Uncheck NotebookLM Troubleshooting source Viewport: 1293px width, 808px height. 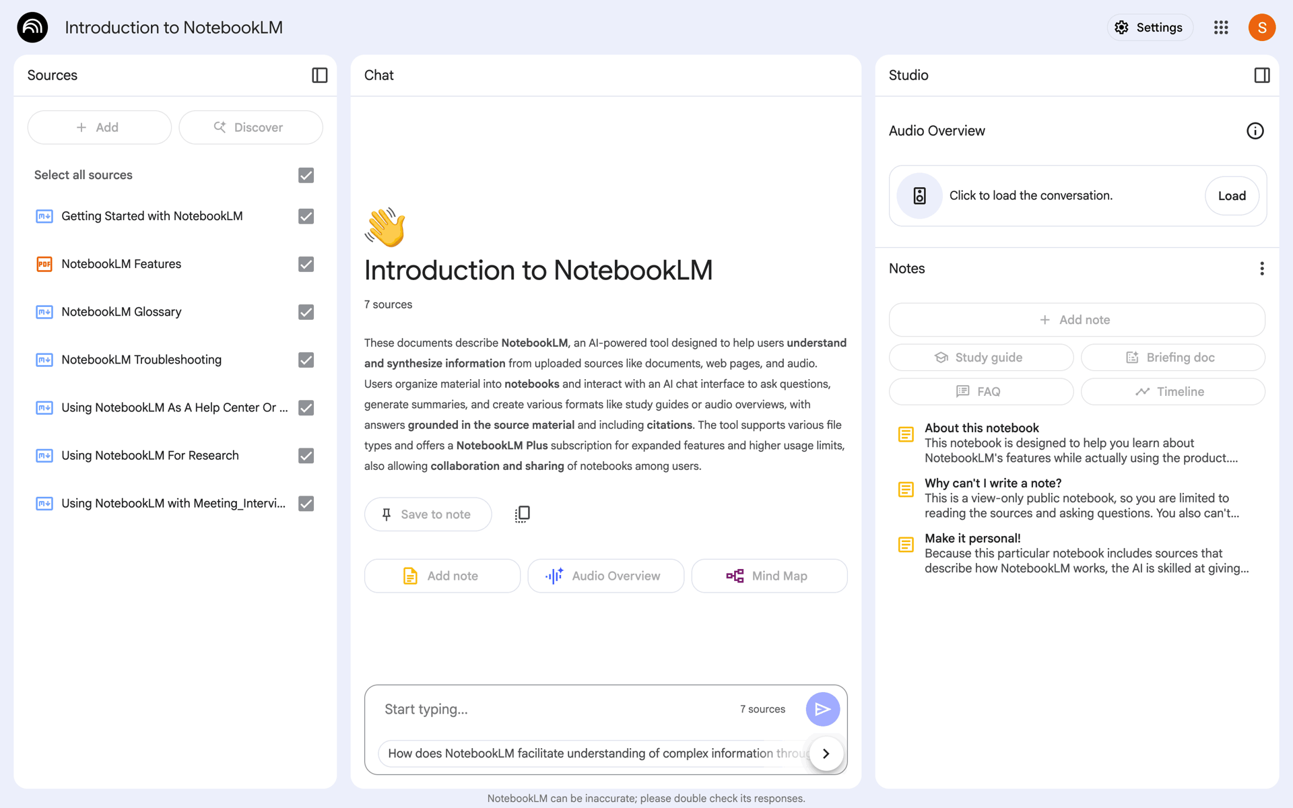coord(306,360)
